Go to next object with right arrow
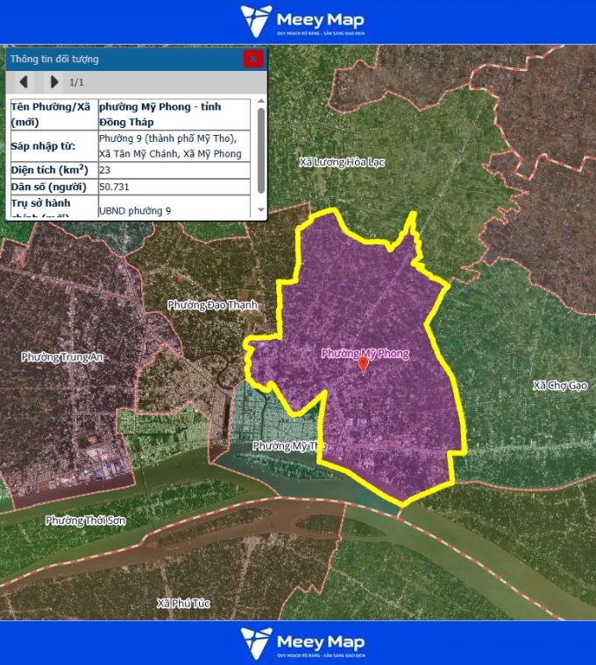 point(54,82)
